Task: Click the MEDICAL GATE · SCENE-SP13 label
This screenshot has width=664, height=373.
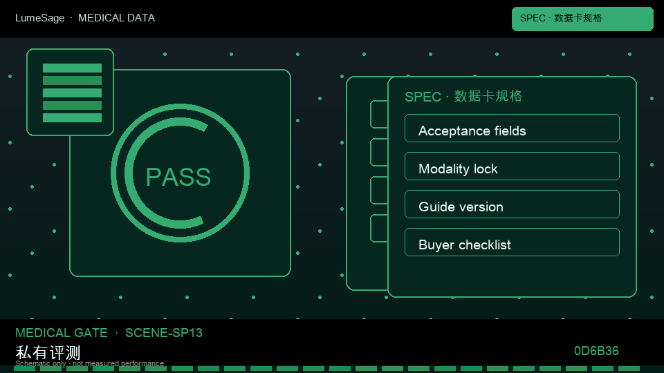Action: pyautogui.click(x=109, y=333)
